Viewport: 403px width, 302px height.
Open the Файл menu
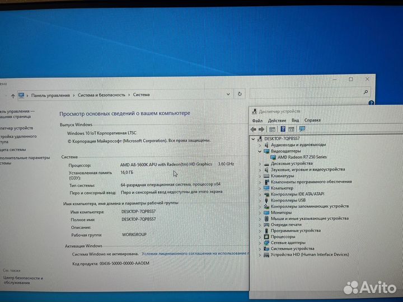(x=257, y=120)
